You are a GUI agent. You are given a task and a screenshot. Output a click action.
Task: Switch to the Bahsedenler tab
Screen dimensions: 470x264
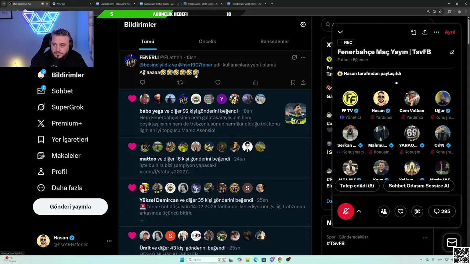click(275, 41)
